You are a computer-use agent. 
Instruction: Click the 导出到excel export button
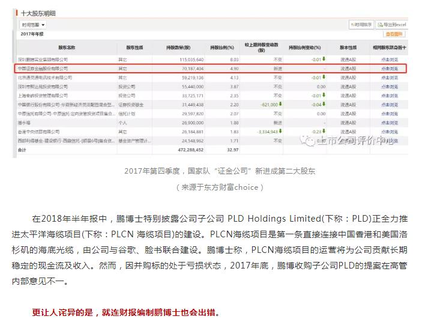click(392, 25)
